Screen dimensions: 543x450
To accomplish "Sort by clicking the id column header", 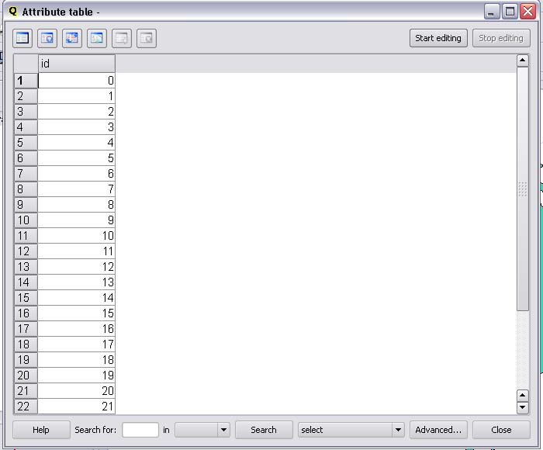I will tap(76, 64).
